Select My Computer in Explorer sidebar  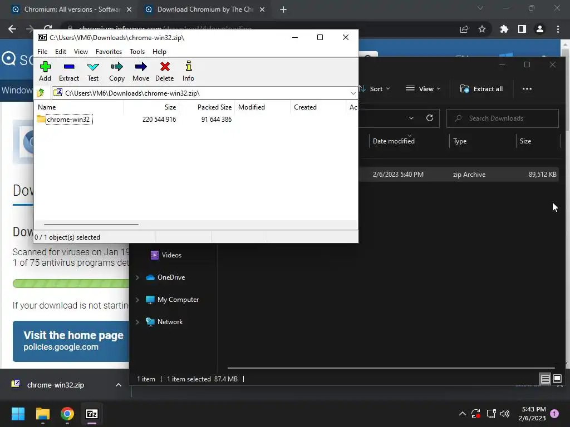173,300
